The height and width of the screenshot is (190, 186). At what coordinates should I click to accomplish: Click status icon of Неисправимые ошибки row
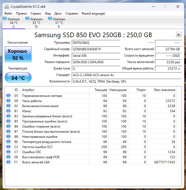pos(8,136)
